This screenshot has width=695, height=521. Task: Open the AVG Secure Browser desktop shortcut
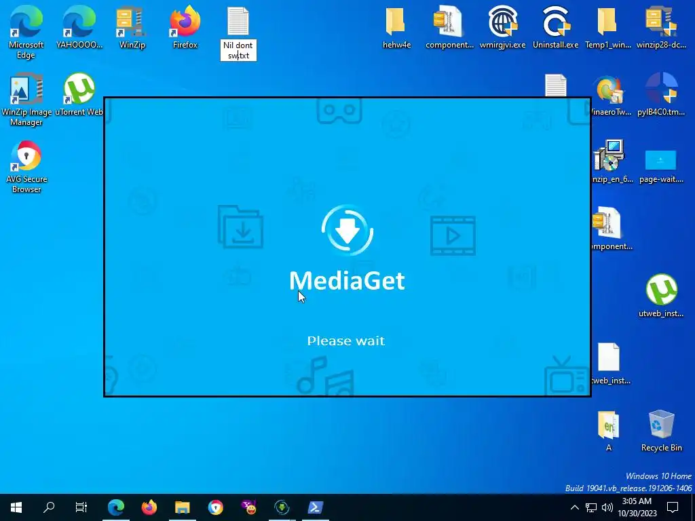click(26, 168)
